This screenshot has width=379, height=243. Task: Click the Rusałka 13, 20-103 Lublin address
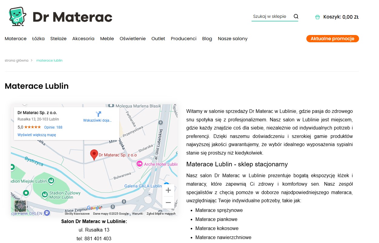click(38, 119)
